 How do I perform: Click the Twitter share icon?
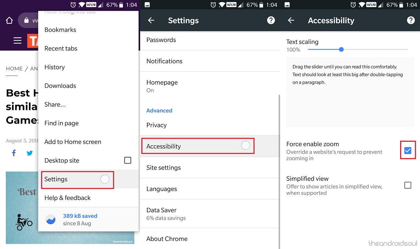click(30, 153)
